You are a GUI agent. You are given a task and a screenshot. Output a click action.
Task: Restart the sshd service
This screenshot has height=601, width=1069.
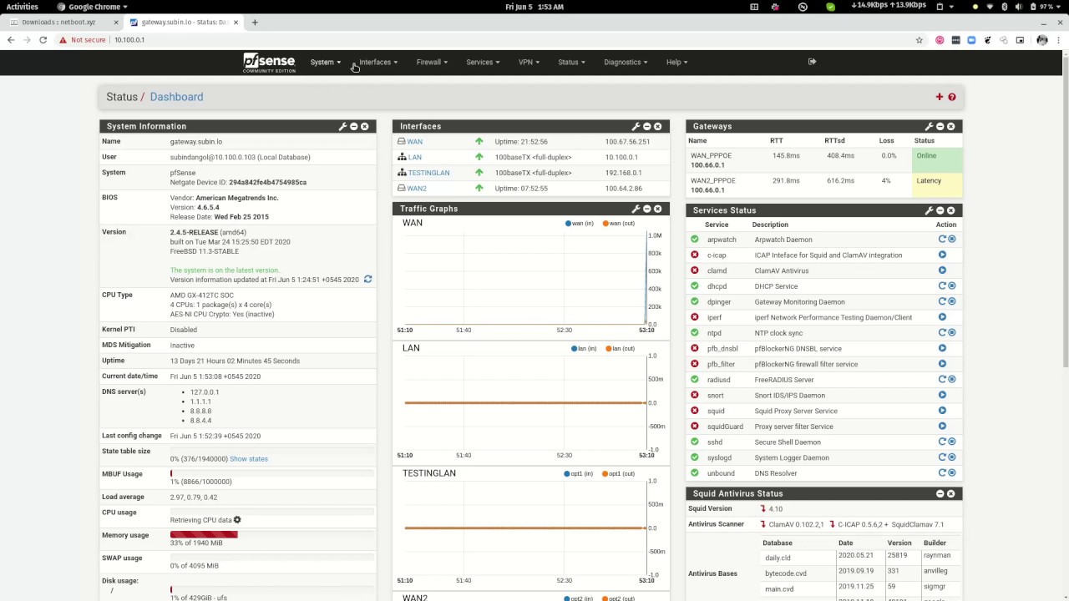[942, 442]
